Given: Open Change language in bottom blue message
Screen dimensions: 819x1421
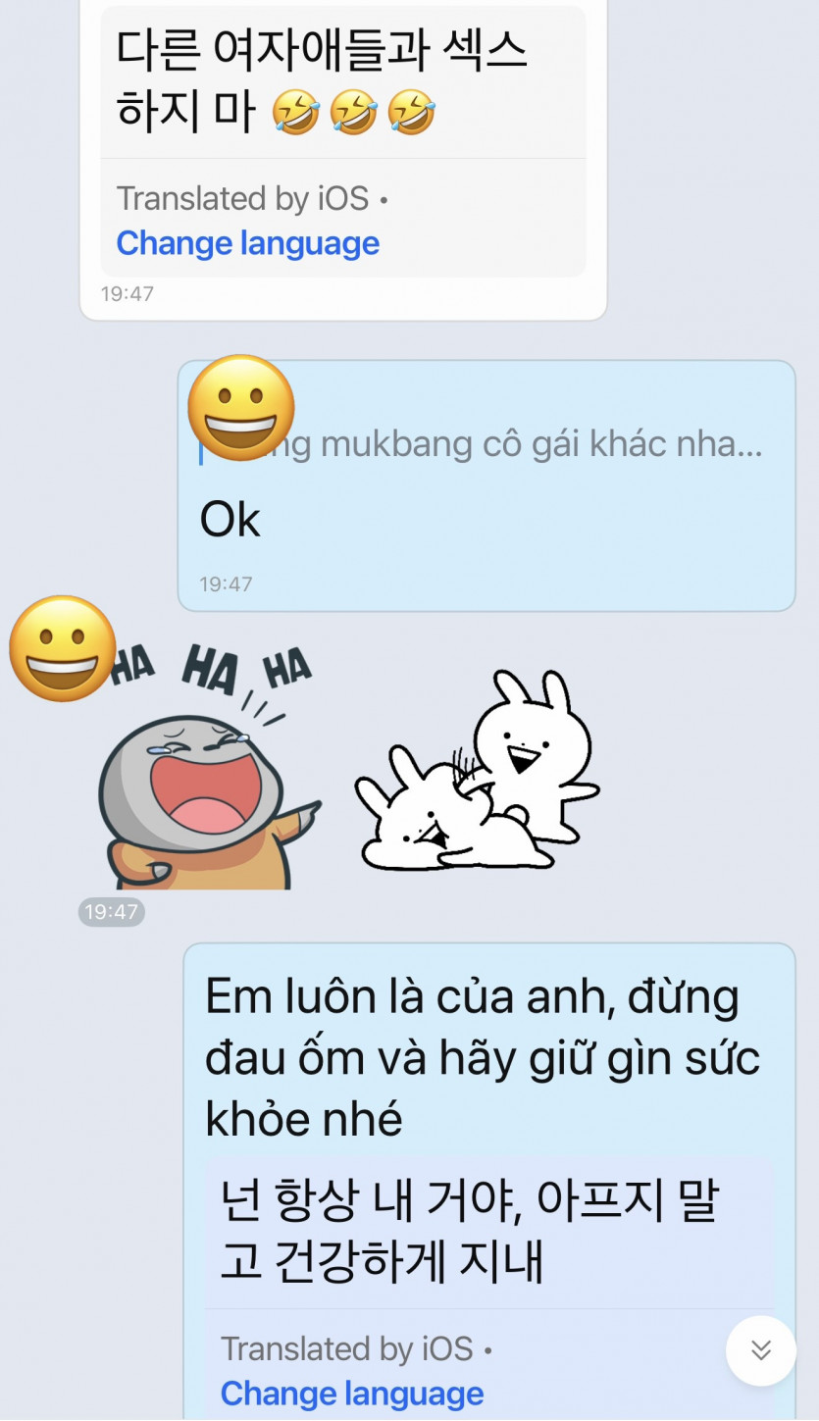Looking at the screenshot, I should pyautogui.click(x=352, y=1393).
